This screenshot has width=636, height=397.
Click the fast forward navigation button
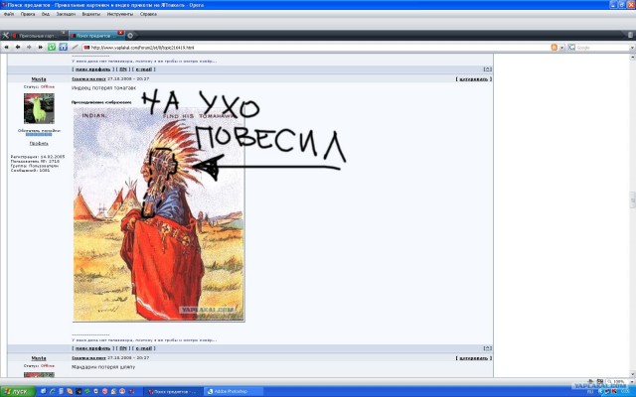click(x=41, y=48)
